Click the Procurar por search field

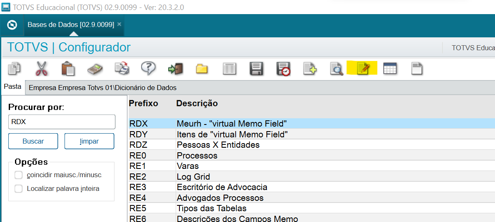click(62, 122)
